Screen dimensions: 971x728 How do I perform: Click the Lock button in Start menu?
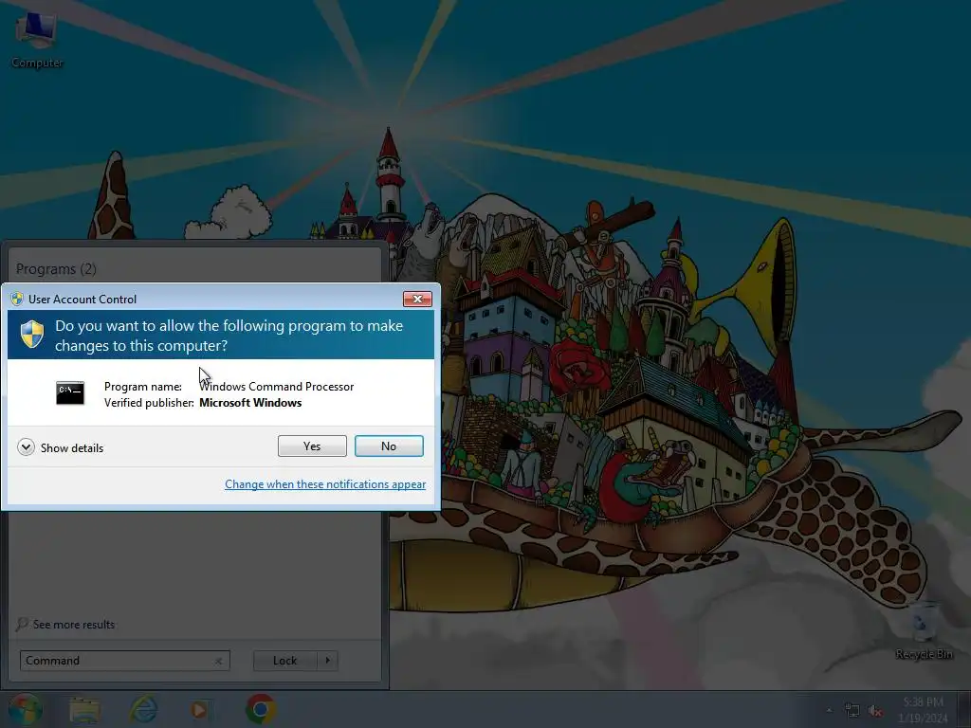(x=284, y=661)
